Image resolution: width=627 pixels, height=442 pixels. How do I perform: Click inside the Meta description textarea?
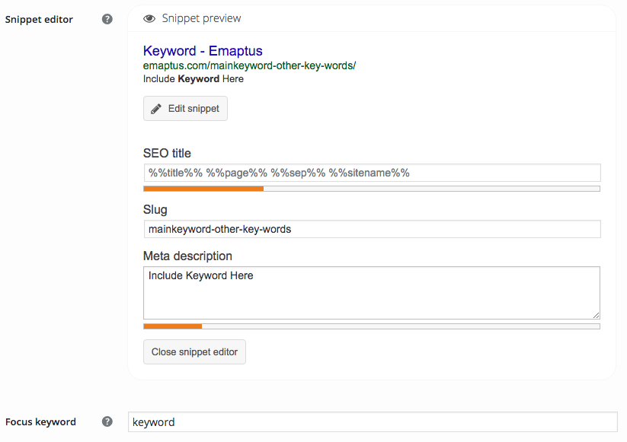click(372, 293)
